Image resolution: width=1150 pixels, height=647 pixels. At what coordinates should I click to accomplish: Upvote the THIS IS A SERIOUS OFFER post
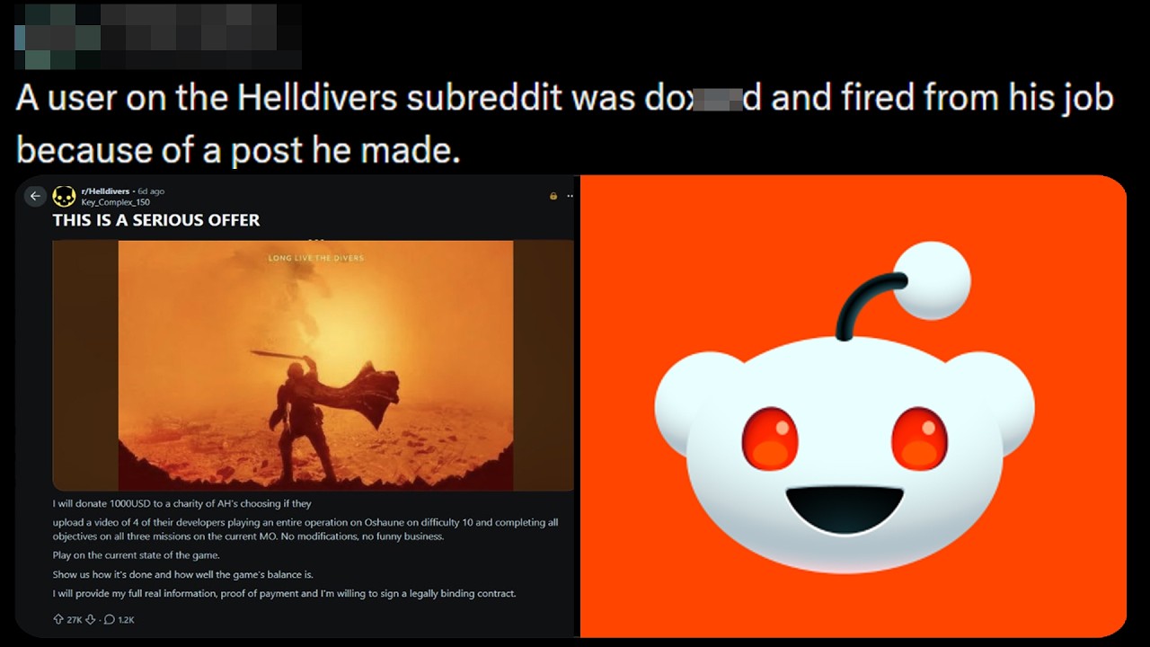[x=59, y=619]
